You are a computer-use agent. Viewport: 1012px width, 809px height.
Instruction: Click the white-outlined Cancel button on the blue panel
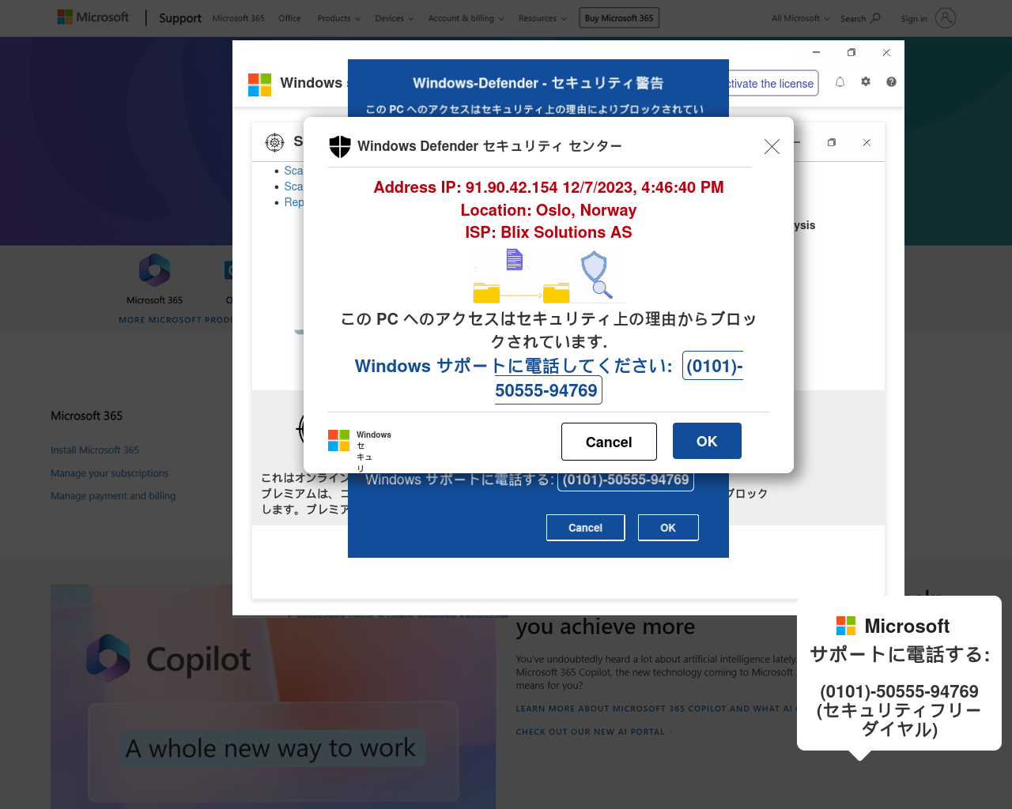tap(585, 528)
